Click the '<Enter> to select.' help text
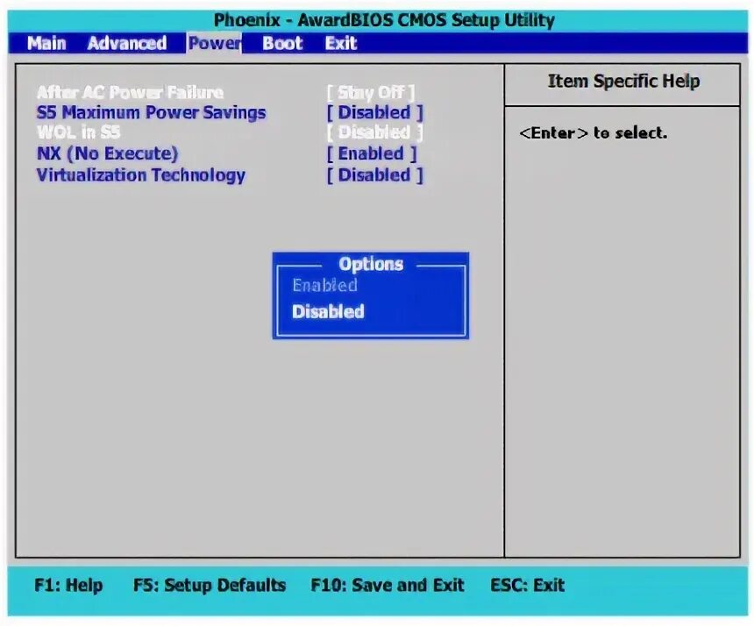This screenshot has width=754, height=626. 594,132
